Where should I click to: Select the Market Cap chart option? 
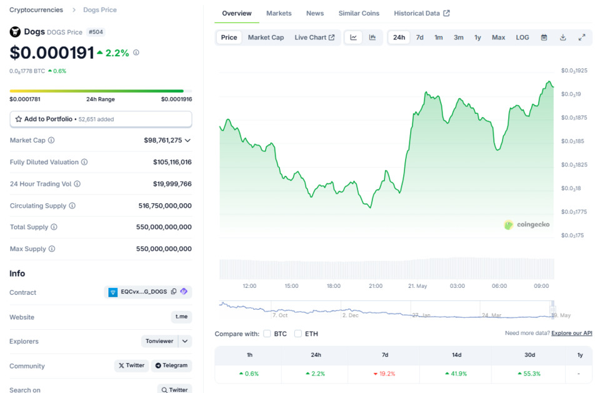(266, 38)
